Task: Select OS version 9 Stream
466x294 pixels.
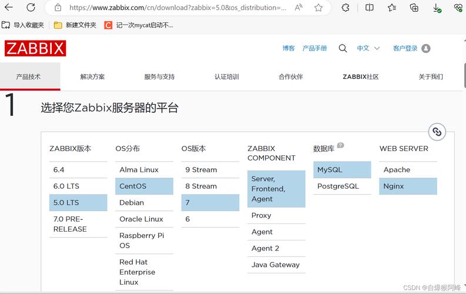Action: [x=210, y=170]
